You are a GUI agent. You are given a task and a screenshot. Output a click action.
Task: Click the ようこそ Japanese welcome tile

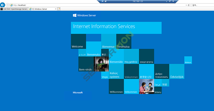coord(82,53)
